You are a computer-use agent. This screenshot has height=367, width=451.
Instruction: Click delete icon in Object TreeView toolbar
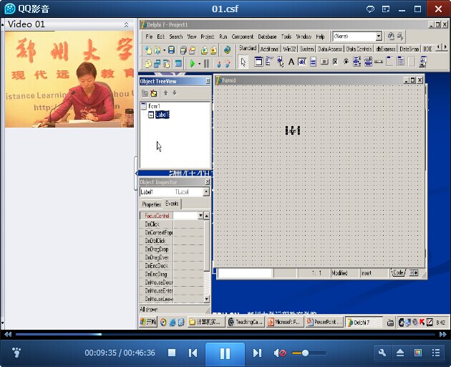click(x=154, y=93)
